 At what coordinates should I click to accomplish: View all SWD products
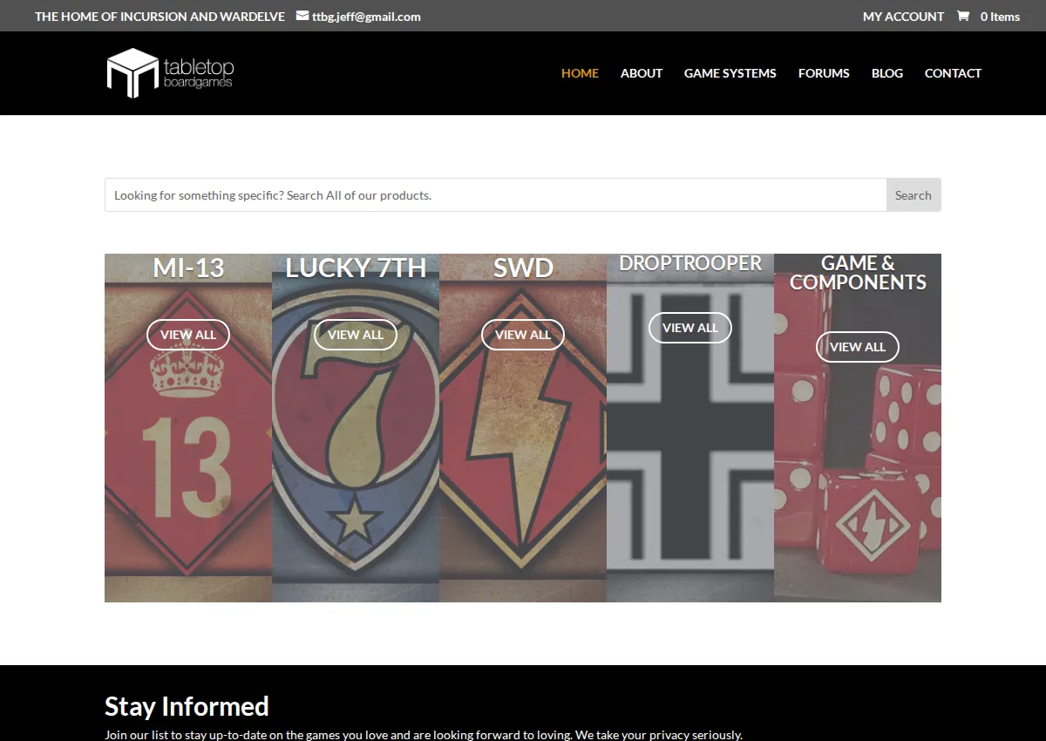(x=523, y=335)
